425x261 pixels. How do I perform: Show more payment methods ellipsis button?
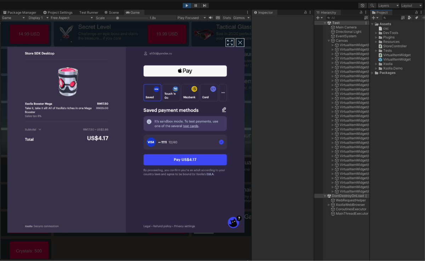pyautogui.click(x=223, y=93)
